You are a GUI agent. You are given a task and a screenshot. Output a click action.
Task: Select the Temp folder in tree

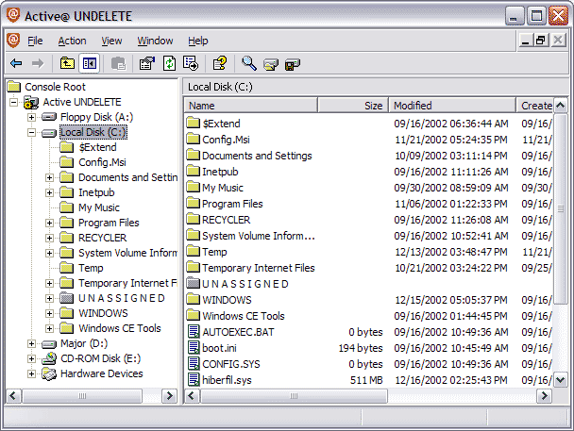click(91, 268)
